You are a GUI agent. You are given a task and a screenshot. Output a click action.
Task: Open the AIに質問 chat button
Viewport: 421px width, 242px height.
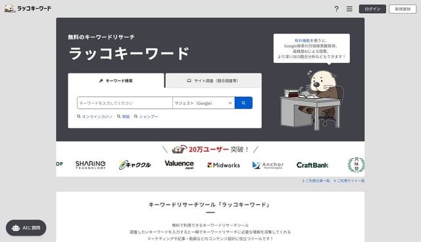pos(26,228)
